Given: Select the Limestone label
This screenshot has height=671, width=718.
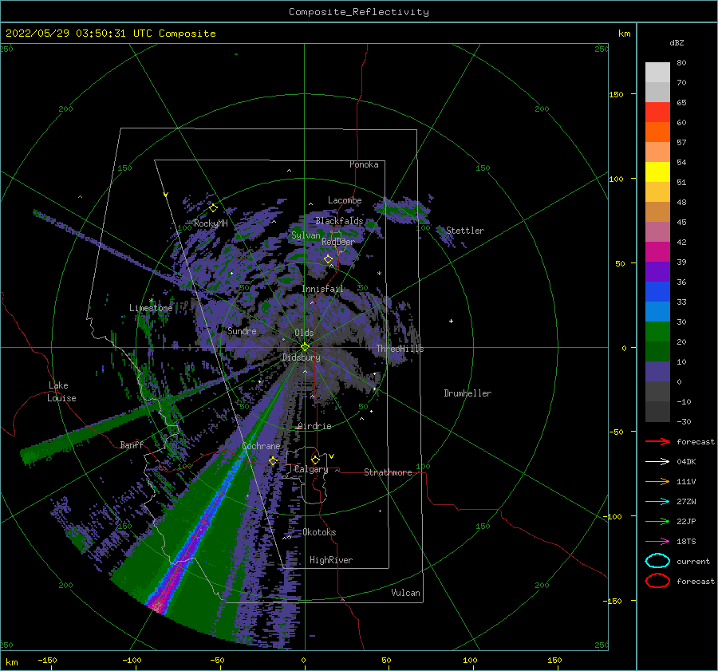Looking at the screenshot, I should pyautogui.click(x=151, y=308).
